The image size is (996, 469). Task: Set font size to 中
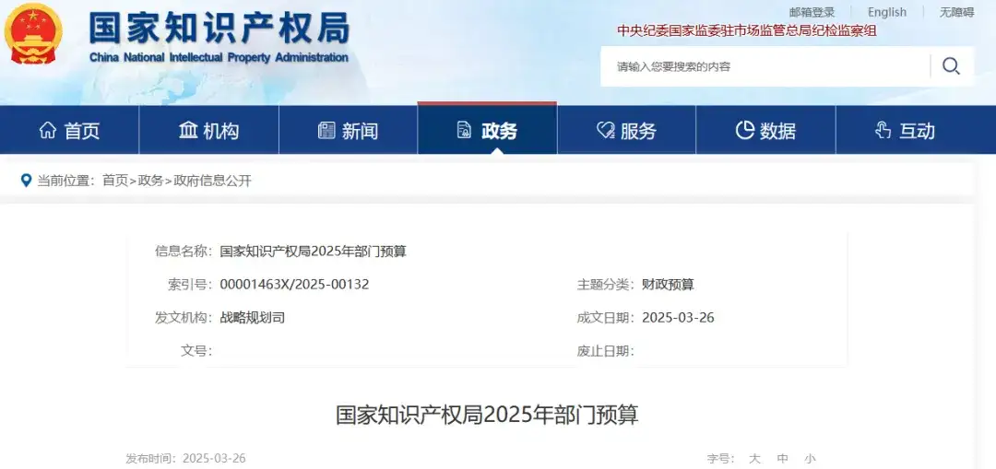[782, 458]
